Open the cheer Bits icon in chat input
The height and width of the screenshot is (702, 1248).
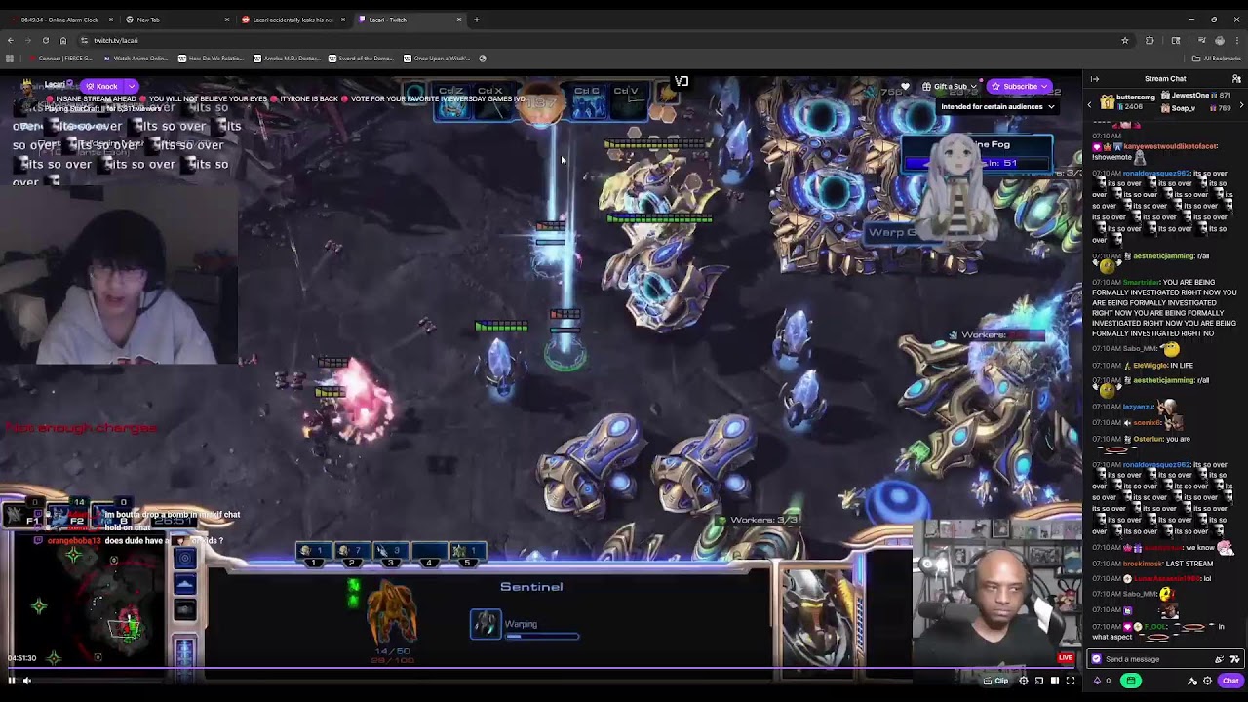(1219, 659)
